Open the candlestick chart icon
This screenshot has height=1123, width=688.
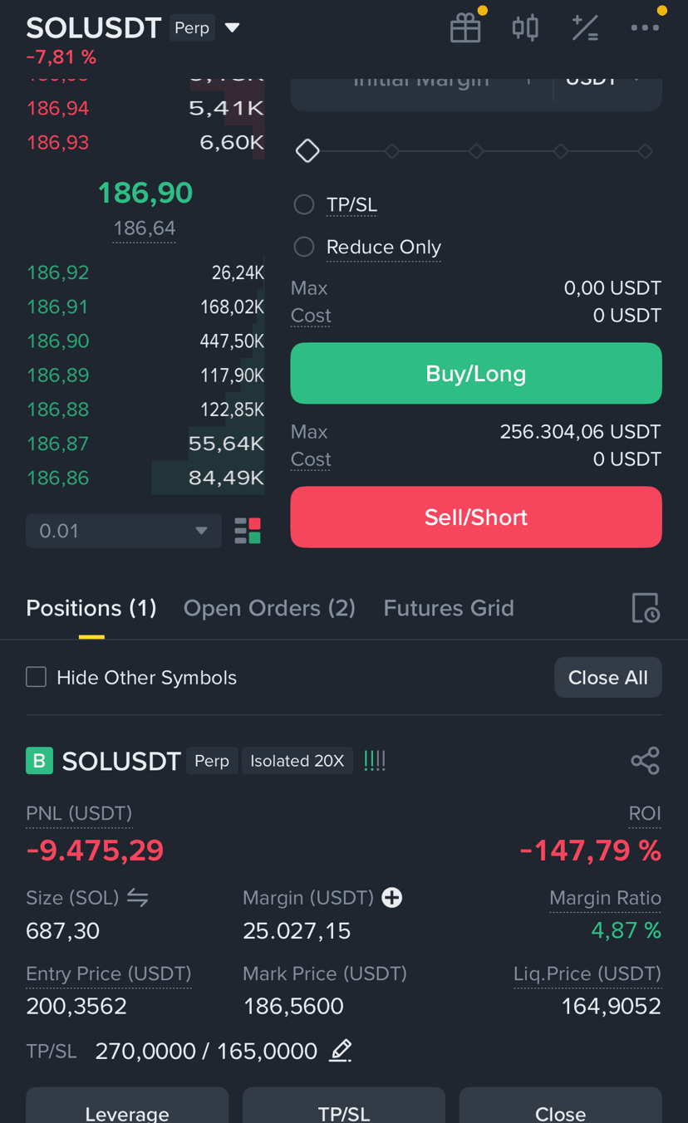(525, 28)
